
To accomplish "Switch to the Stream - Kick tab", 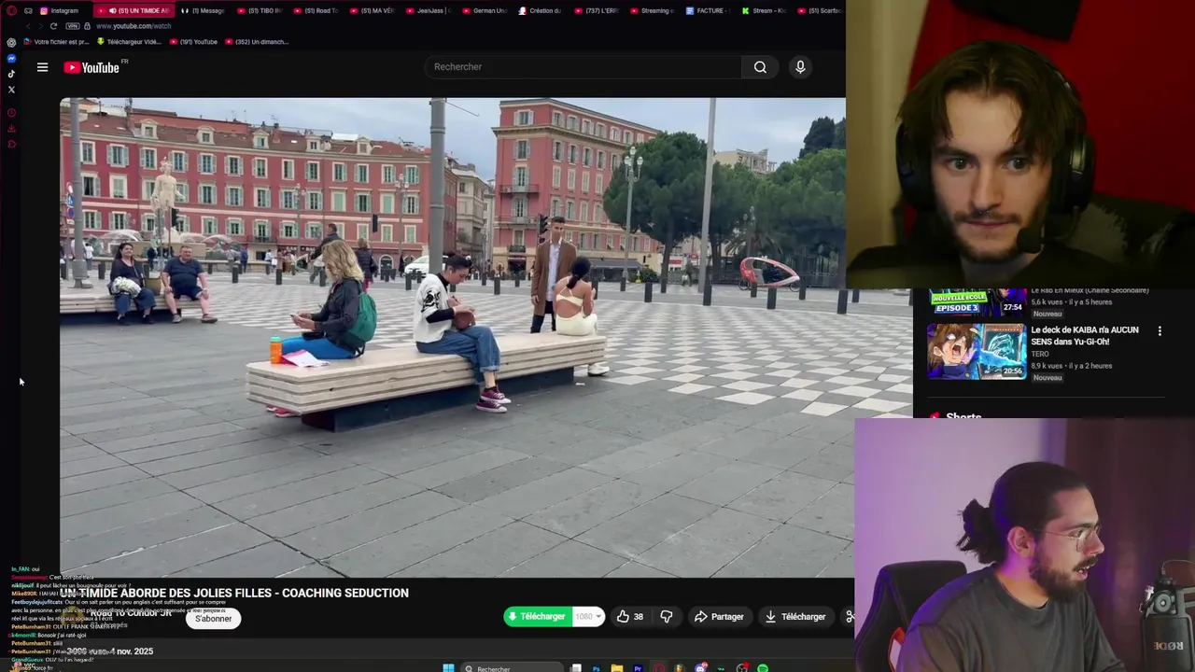I will click(765, 10).
